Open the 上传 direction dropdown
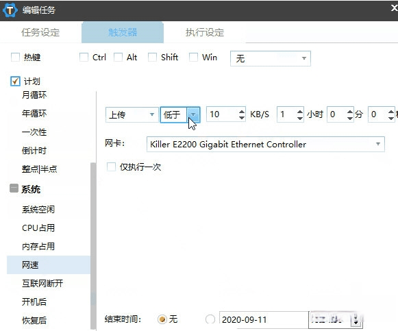Image resolution: width=398 pixels, height=331 pixels. (132, 114)
